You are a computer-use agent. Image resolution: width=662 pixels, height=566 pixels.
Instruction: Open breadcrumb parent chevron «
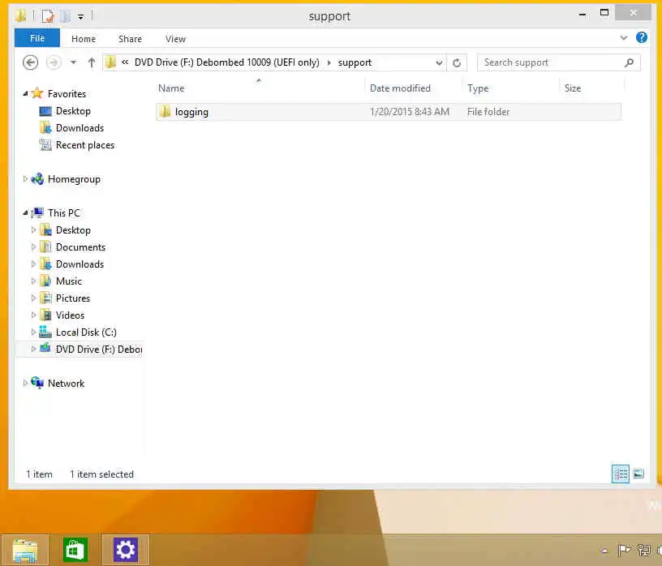pos(125,62)
